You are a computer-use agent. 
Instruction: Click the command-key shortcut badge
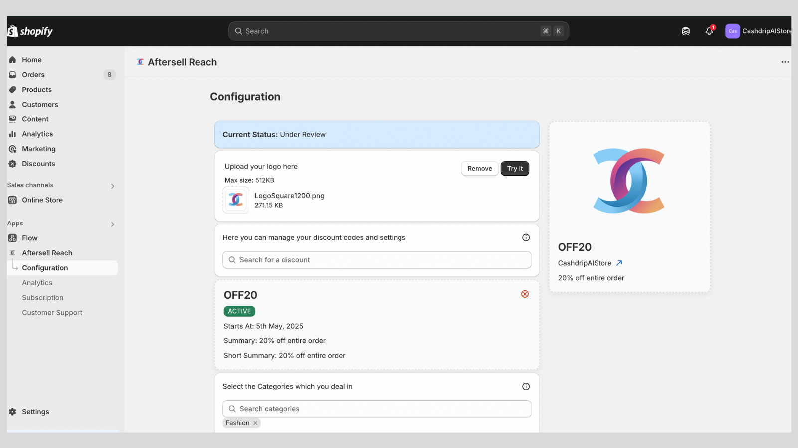point(546,31)
